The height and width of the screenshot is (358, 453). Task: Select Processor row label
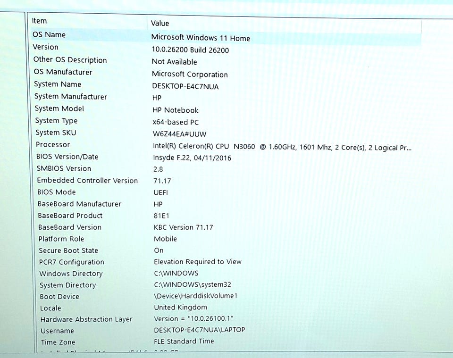pos(53,144)
